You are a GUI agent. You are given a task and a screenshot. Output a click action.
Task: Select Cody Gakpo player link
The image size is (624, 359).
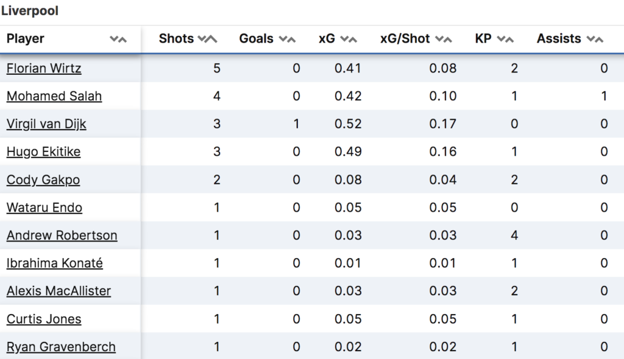point(43,180)
